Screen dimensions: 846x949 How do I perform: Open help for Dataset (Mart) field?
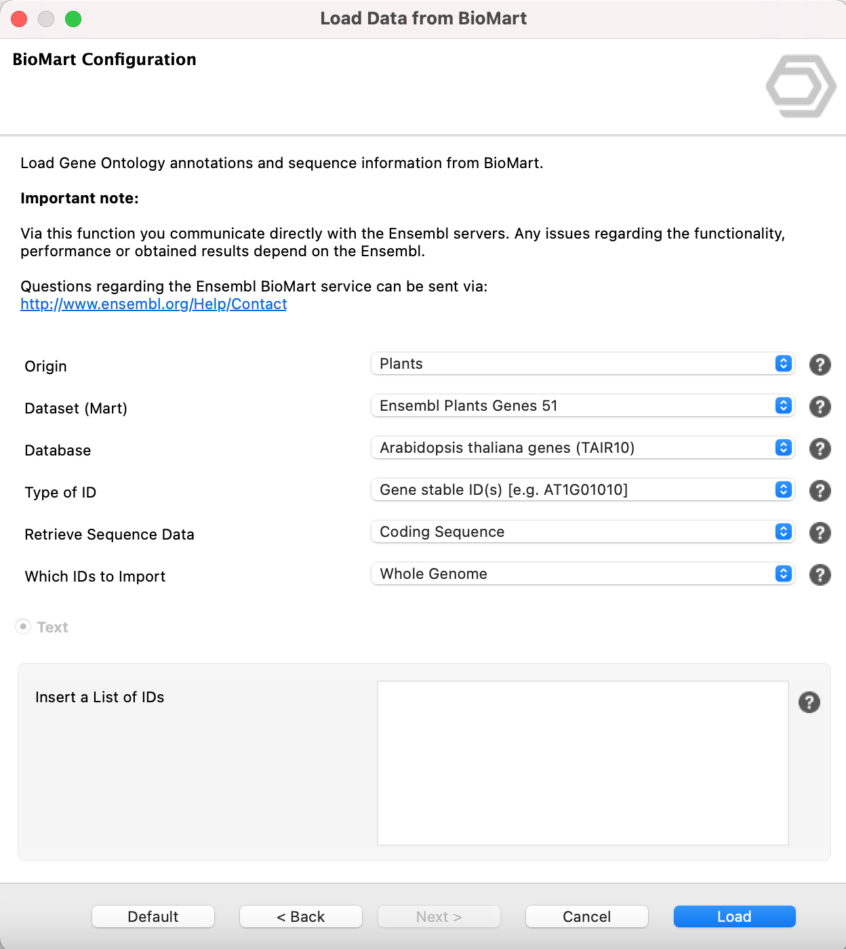click(x=820, y=407)
